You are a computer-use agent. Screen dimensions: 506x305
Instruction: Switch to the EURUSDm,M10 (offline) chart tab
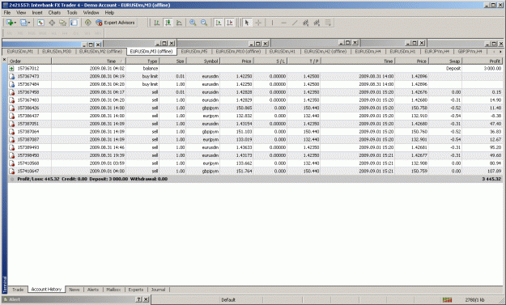[x=238, y=52]
